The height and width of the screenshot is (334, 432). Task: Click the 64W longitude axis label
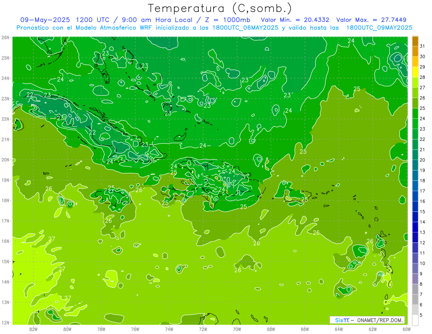point(339,329)
